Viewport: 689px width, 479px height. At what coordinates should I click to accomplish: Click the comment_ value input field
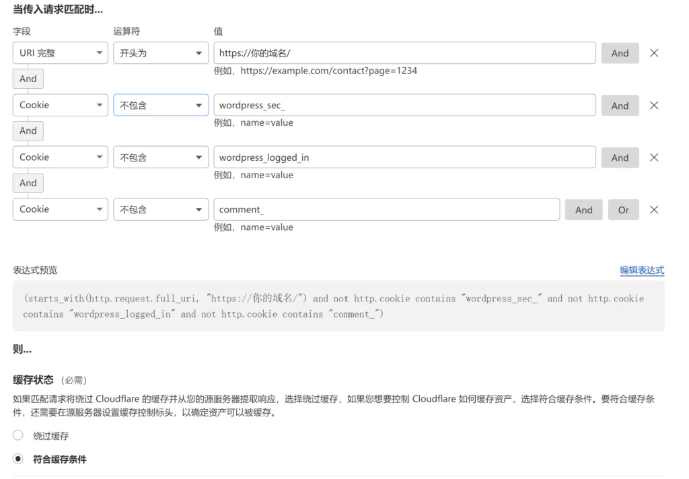tap(387, 209)
